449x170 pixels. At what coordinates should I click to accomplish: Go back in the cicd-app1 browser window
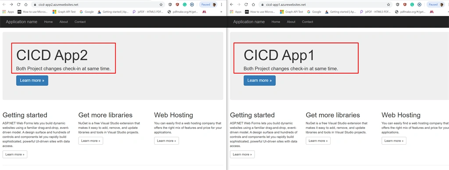pyautogui.click(x=232, y=4)
